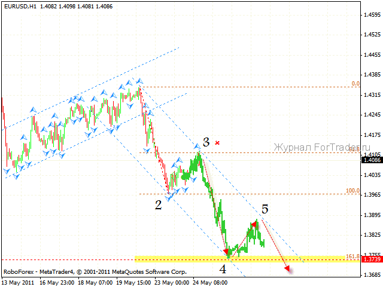The image size is (383, 287).
Task: Click the 13 May 2011 date label
Action: point(19,282)
